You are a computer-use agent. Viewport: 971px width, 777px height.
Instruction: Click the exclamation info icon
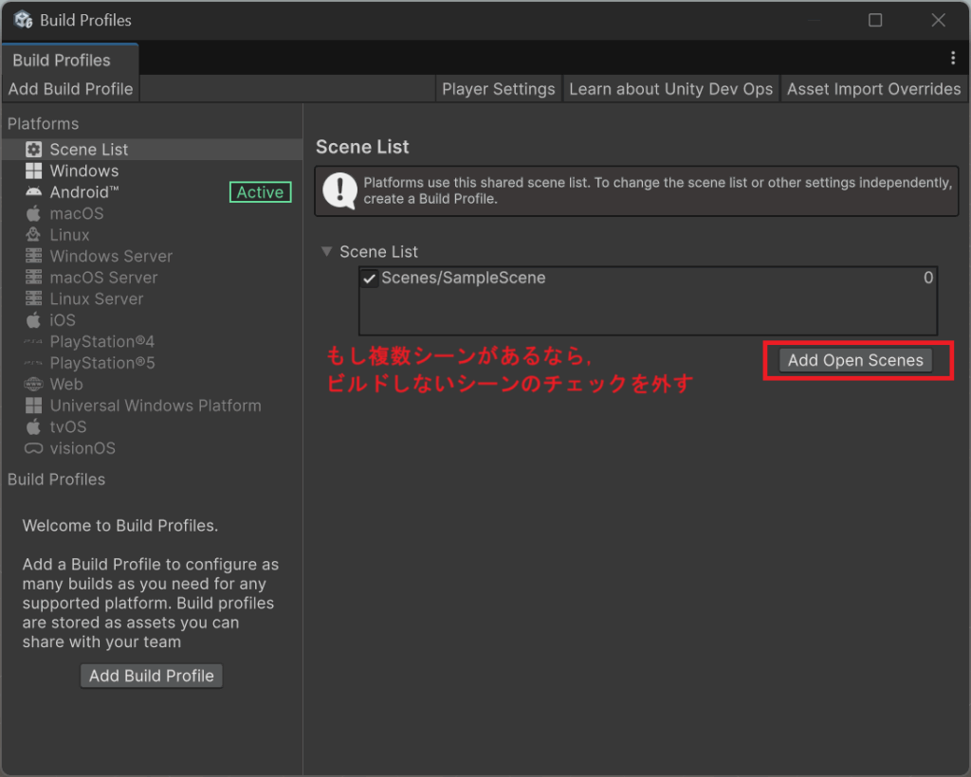pos(339,190)
